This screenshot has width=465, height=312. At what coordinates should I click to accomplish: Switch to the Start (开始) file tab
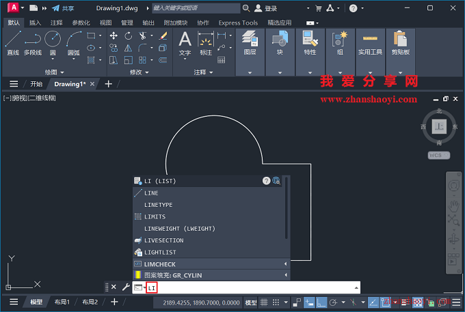click(x=36, y=84)
